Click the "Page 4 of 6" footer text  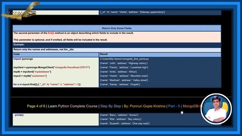coord(36,106)
